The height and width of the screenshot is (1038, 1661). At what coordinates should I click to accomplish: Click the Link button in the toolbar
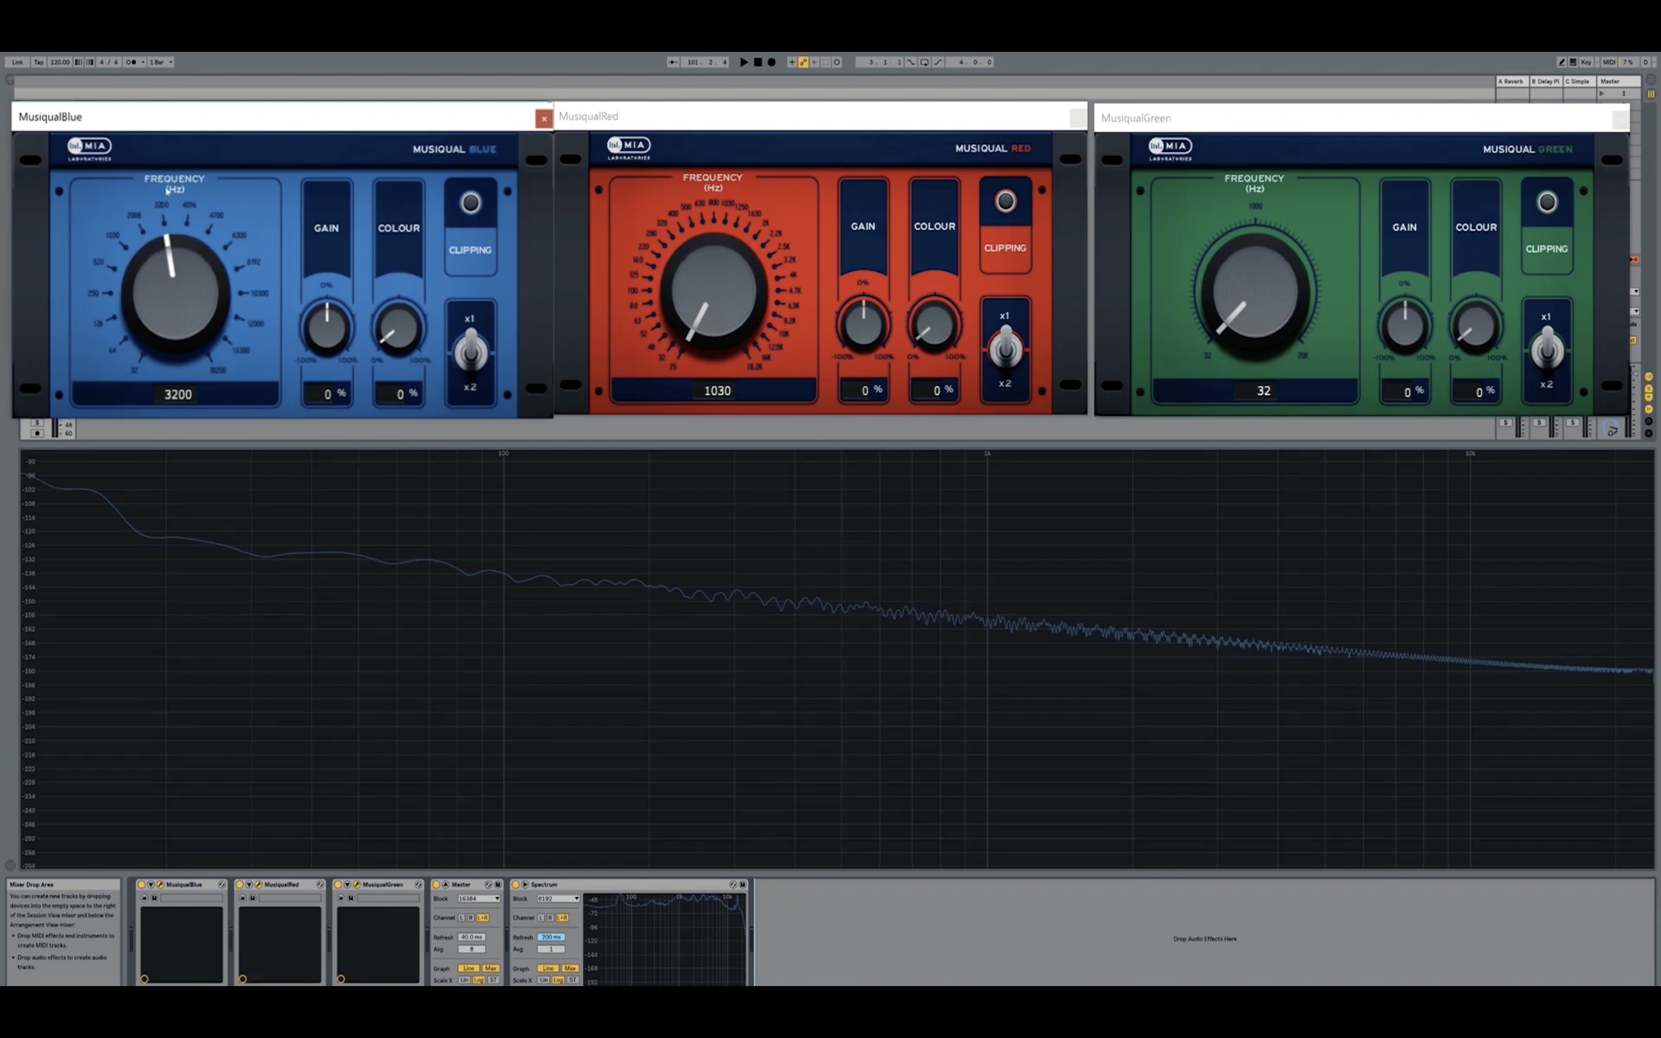(17, 62)
